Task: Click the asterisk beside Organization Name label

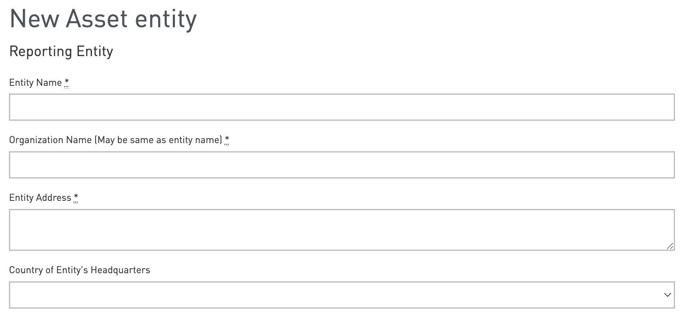Action: point(227,140)
